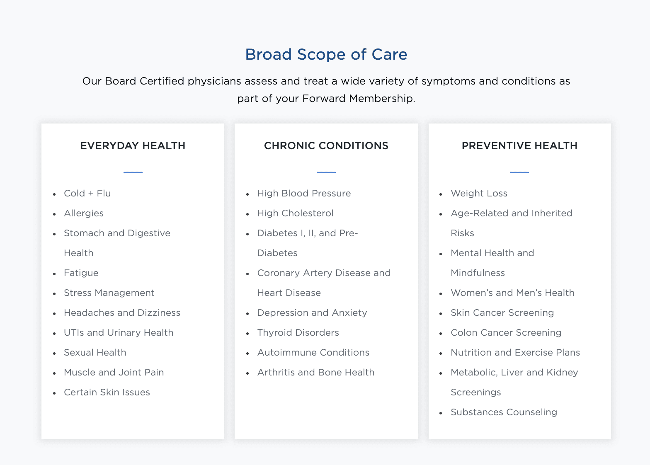Select Arthritis and Bone Health entry

coord(316,373)
